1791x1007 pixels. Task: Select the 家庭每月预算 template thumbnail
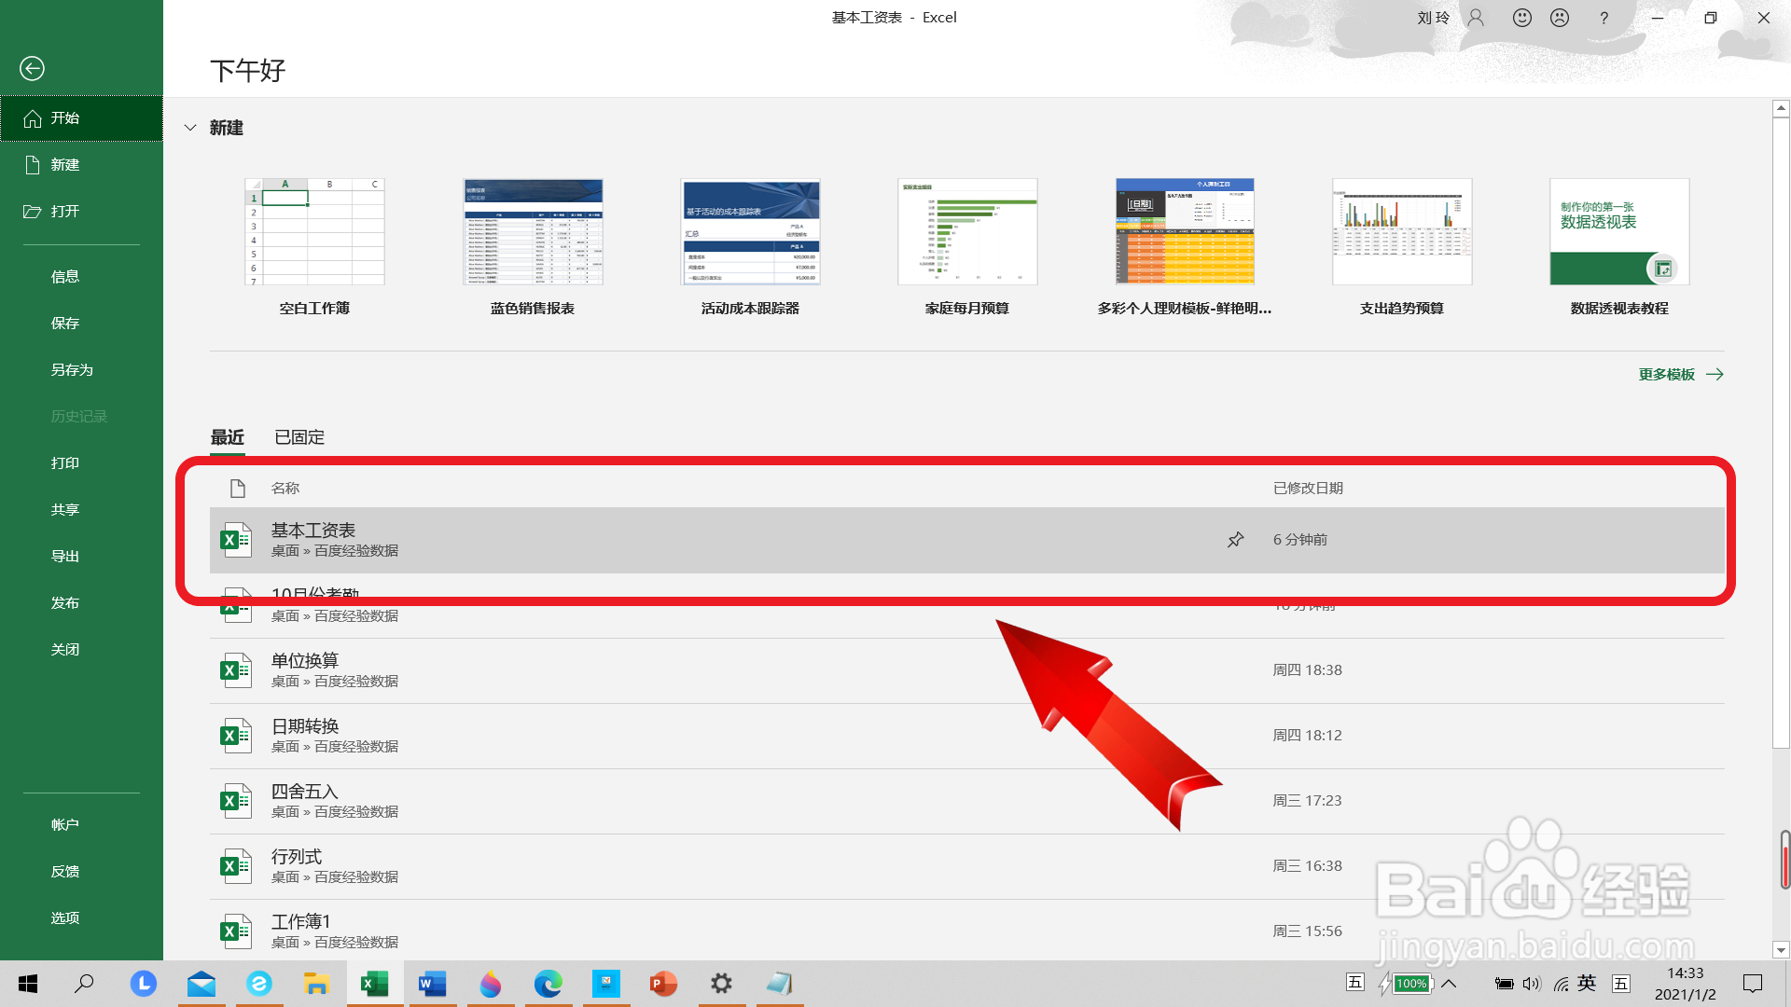click(967, 232)
